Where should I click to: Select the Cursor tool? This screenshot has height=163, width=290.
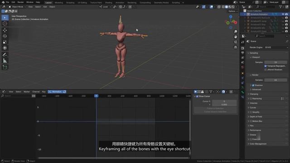5,24
